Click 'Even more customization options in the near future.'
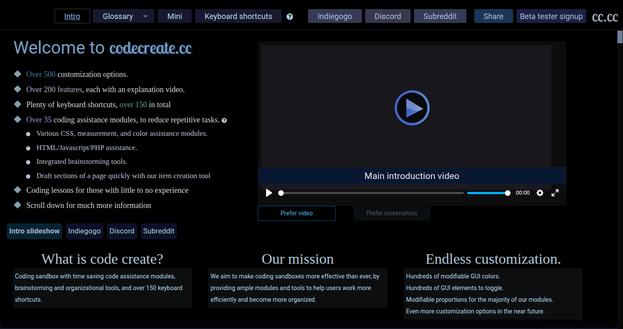Image resolution: width=623 pixels, height=329 pixels. click(475, 311)
